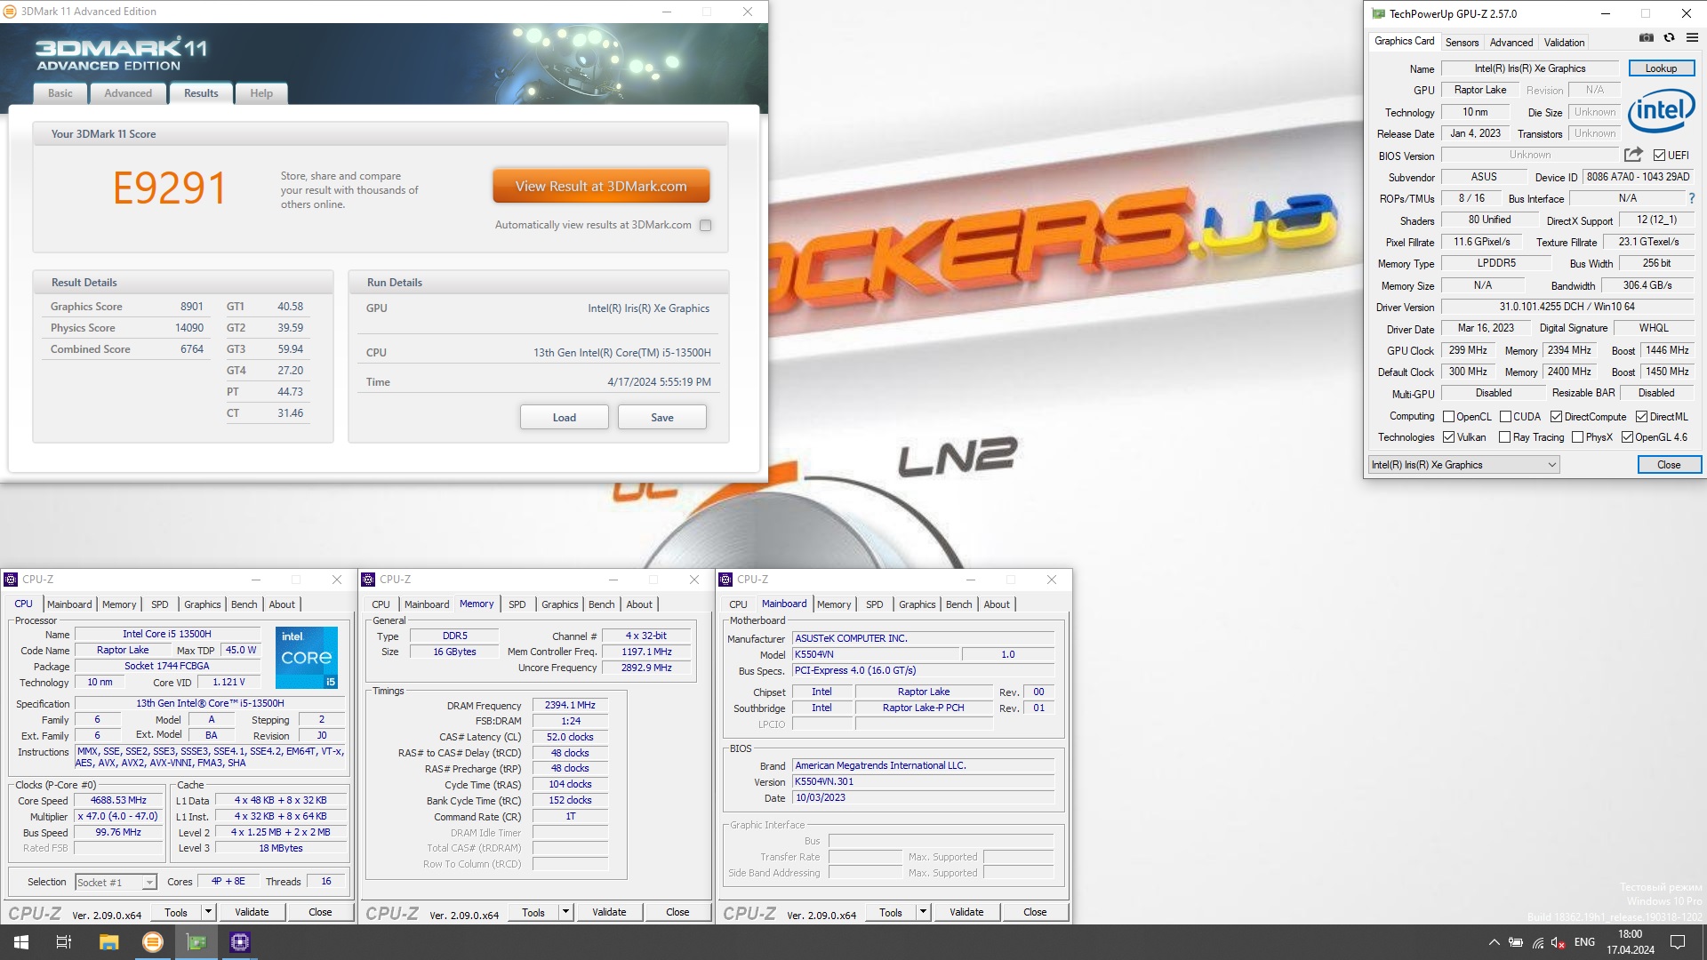Click the ENG language indicator
This screenshot has width=1707, height=960.
tap(1584, 942)
